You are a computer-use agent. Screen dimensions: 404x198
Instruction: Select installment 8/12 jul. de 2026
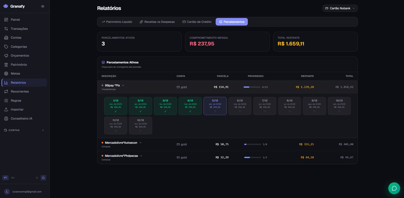click(290, 106)
